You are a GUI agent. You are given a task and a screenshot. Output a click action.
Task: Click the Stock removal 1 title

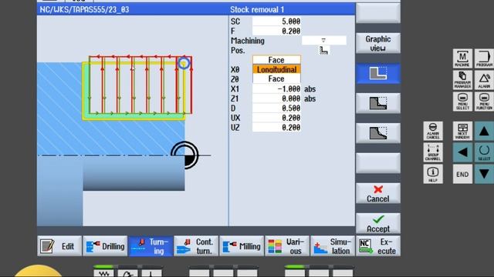[257, 9]
